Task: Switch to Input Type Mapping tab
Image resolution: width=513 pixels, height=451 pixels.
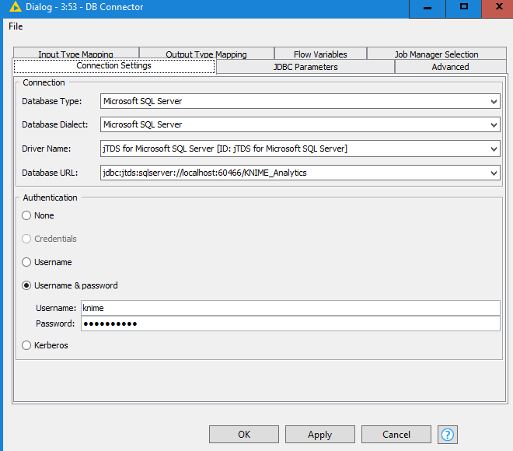Action: click(76, 54)
